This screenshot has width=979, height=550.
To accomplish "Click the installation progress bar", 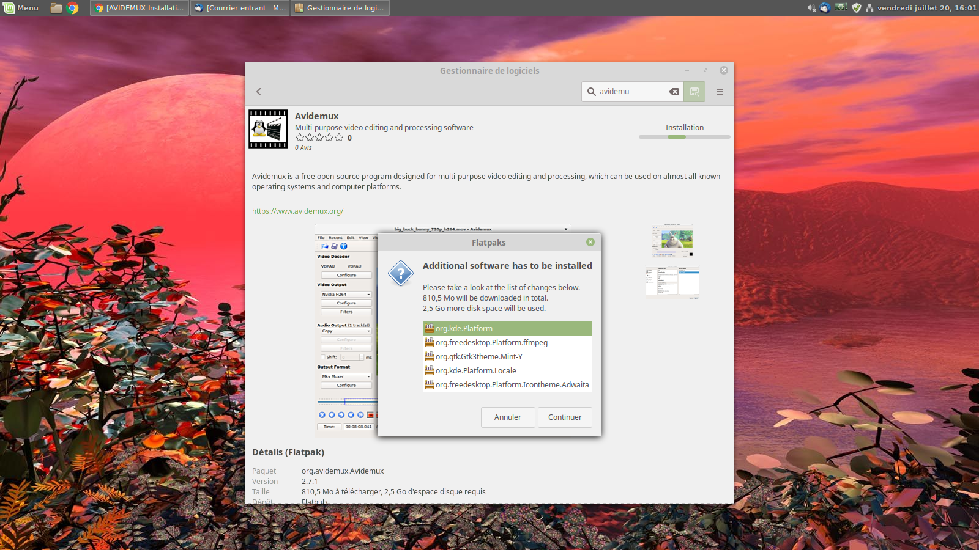I will pos(684,137).
